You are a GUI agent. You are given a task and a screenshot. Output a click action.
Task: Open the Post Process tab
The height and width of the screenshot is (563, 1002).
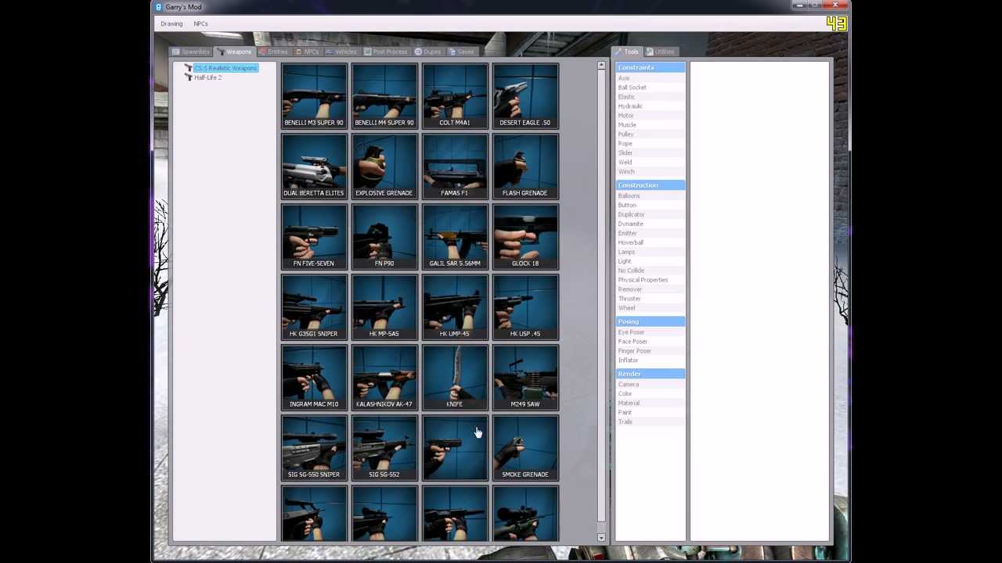click(385, 52)
